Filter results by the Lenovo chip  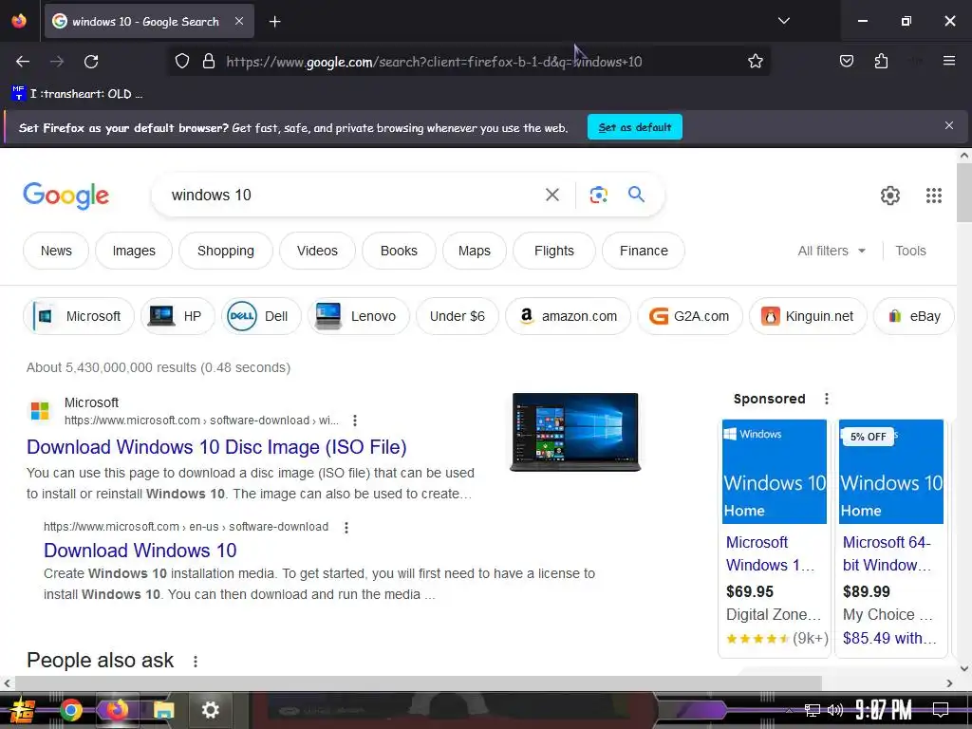[358, 316]
